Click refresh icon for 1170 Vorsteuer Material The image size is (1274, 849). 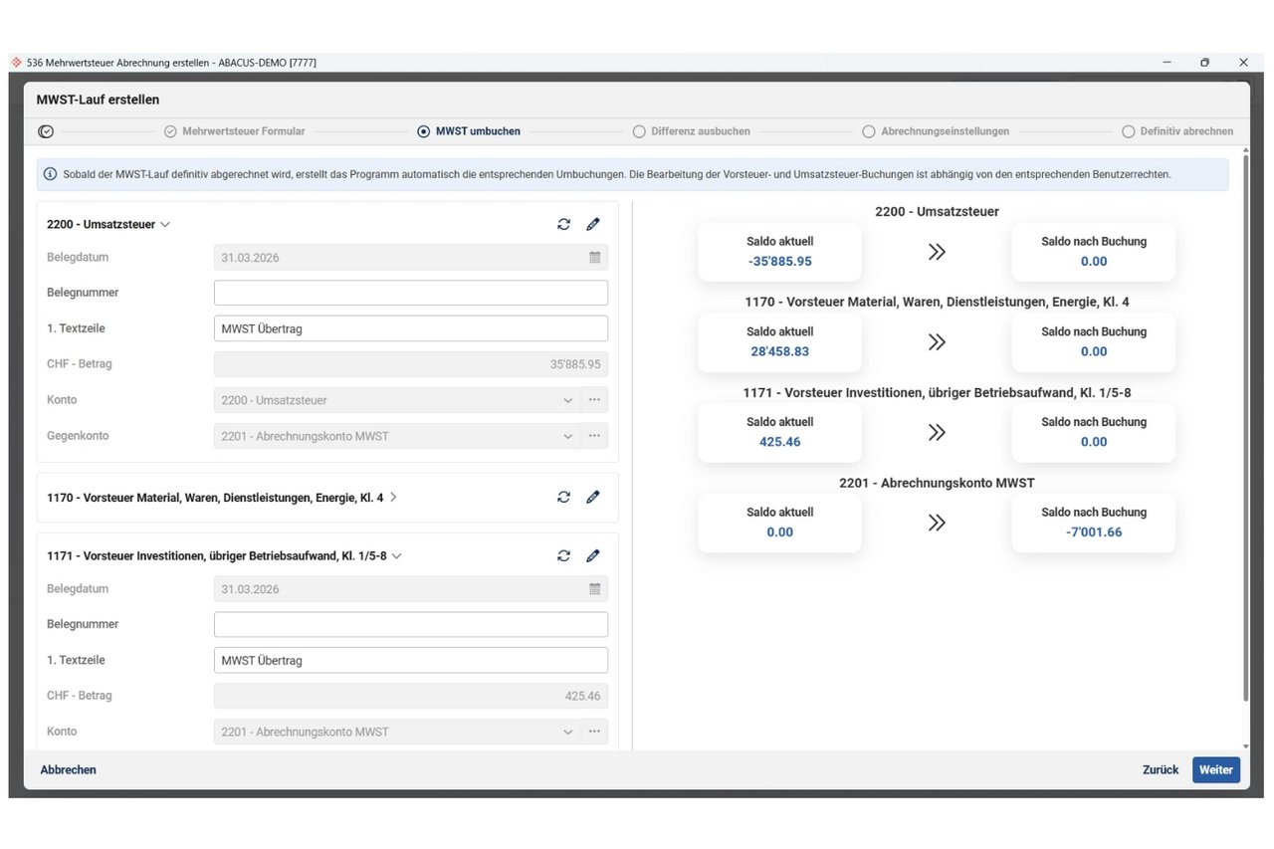(x=563, y=498)
